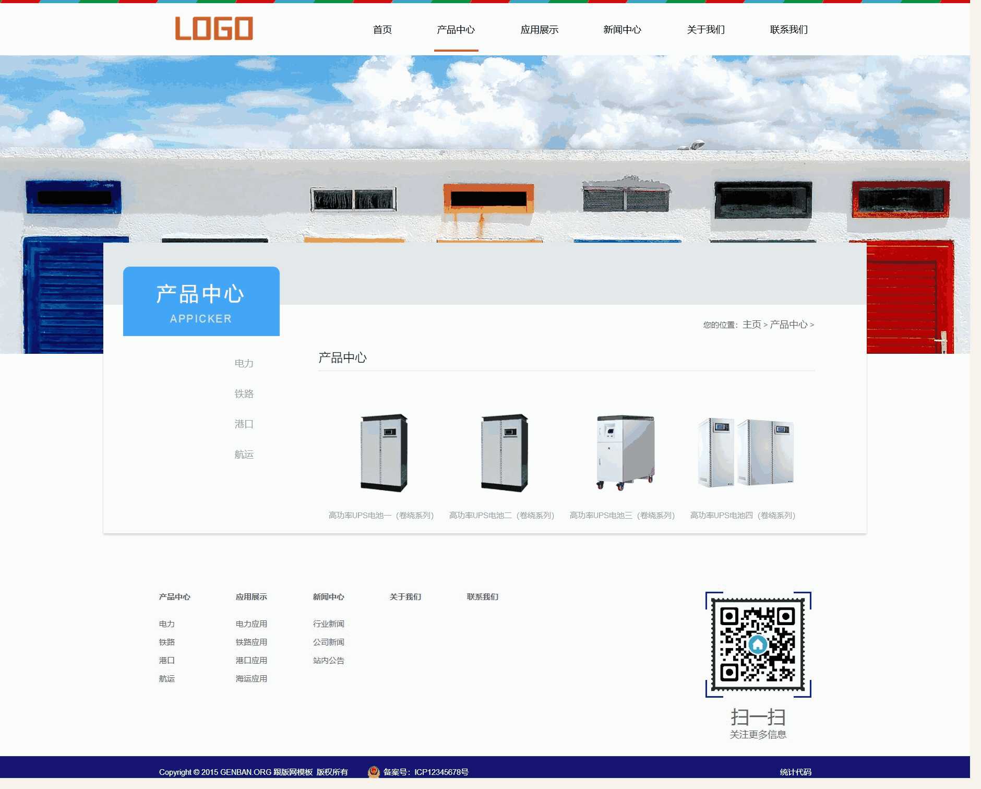Open 行业新闻 in the footer
Viewport: 981px width, 789px height.
[x=328, y=624]
